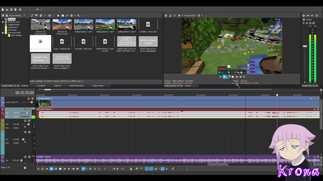Switch to the Video FX tab

58,86
